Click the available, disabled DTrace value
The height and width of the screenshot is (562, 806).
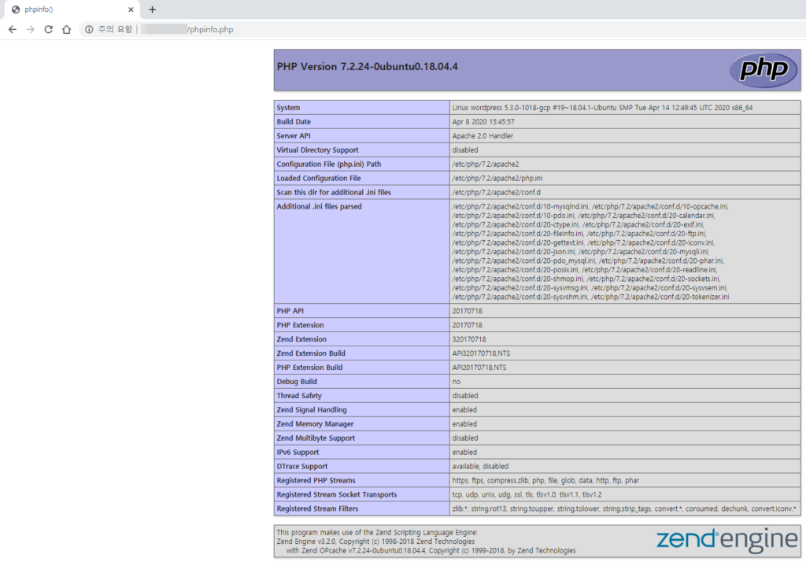click(480, 466)
